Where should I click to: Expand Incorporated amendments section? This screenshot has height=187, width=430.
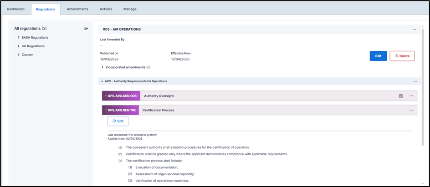coord(102,67)
